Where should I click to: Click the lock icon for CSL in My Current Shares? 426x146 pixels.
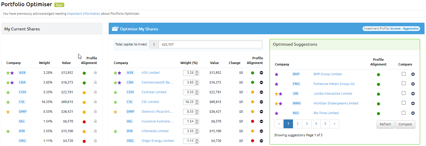click(x=95, y=102)
